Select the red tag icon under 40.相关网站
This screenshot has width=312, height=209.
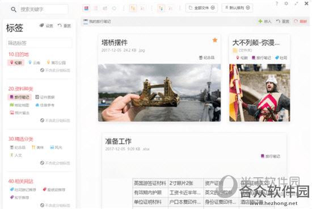(x=45, y=189)
